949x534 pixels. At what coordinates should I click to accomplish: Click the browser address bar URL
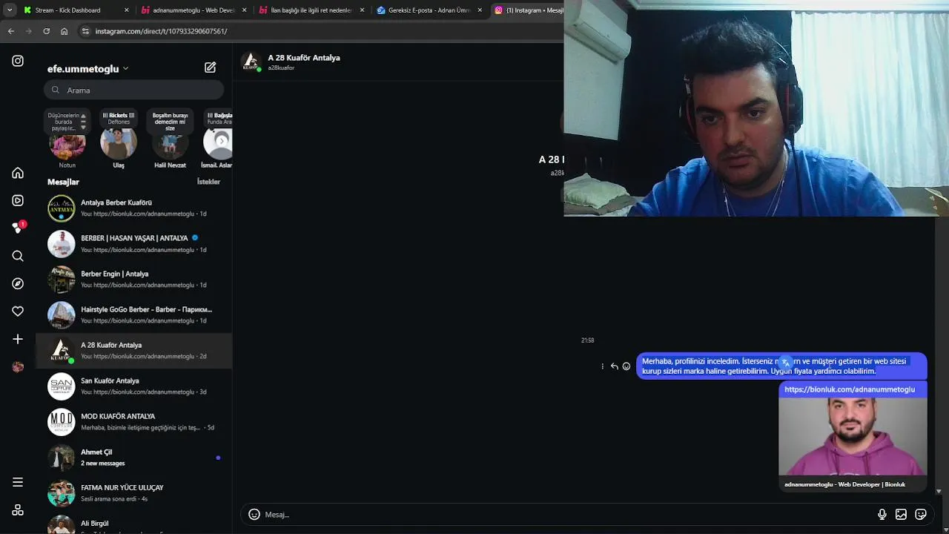click(161, 31)
